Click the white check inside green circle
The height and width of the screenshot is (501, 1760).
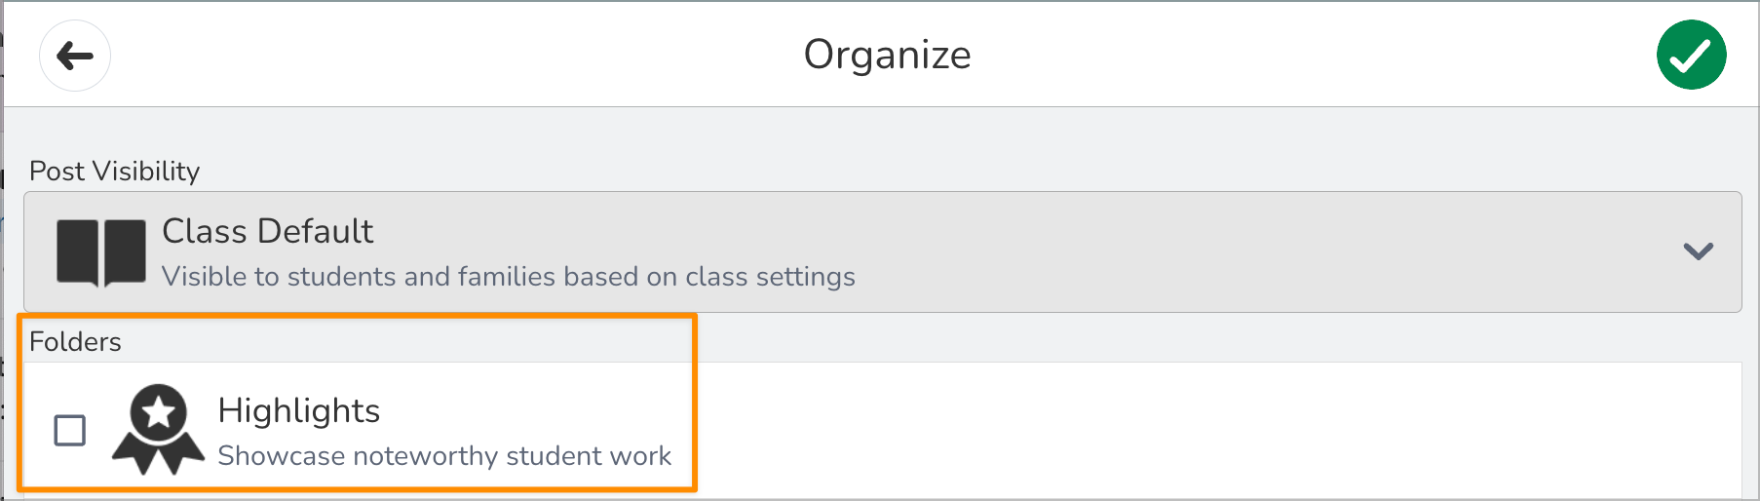(x=1691, y=57)
